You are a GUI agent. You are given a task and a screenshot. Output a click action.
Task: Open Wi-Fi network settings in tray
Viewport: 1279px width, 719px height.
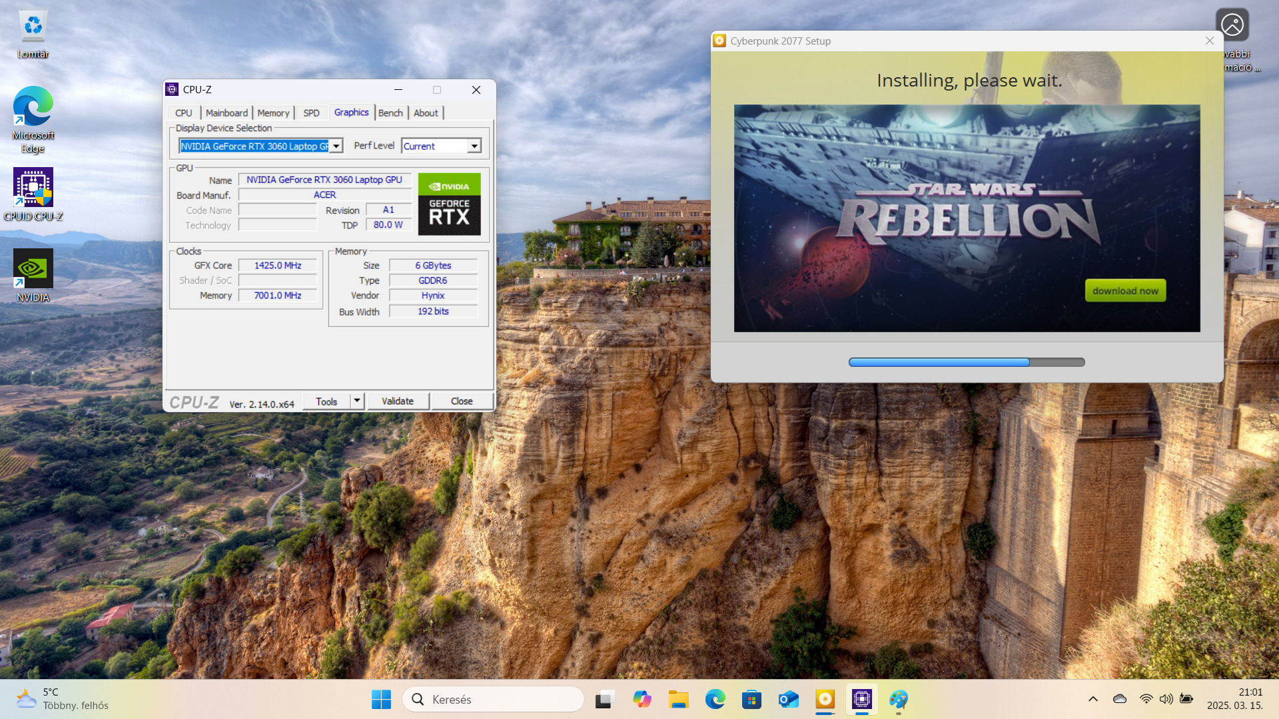click(1146, 699)
